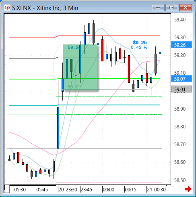The image size is (196, 197).
Task: Minimize the S.XLNX chart window
Action: pos(158,8)
